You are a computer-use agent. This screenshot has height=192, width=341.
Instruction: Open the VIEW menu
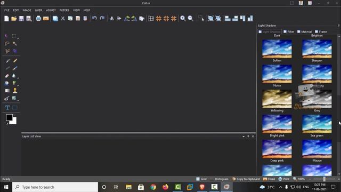[76, 10]
